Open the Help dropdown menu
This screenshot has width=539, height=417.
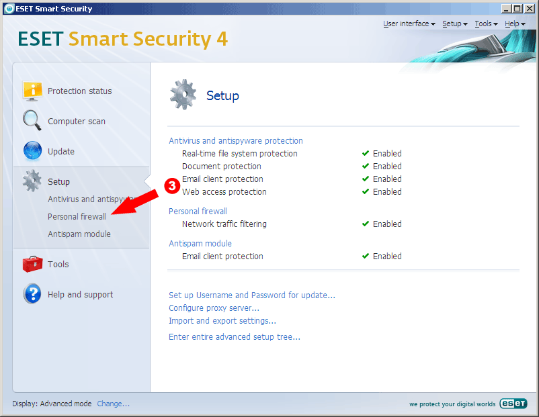[x=515, y=24]
